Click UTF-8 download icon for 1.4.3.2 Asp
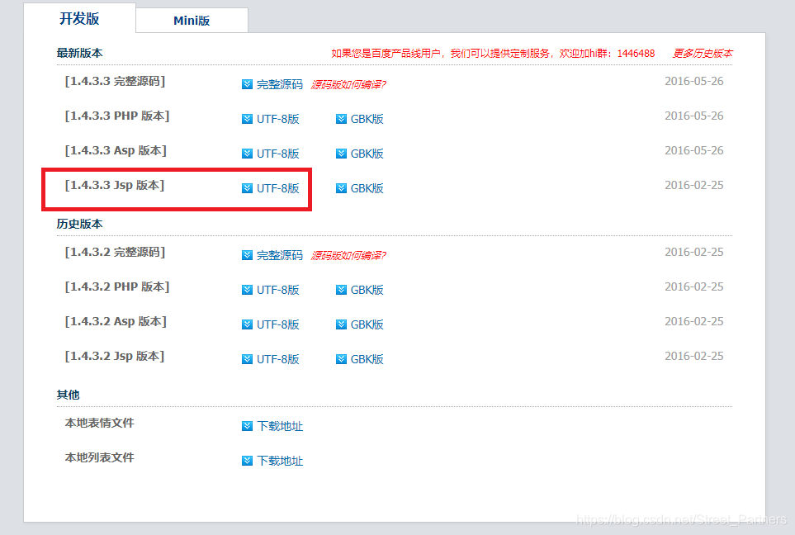The width and height of the screenshot is (795, 535). (247, 324)
